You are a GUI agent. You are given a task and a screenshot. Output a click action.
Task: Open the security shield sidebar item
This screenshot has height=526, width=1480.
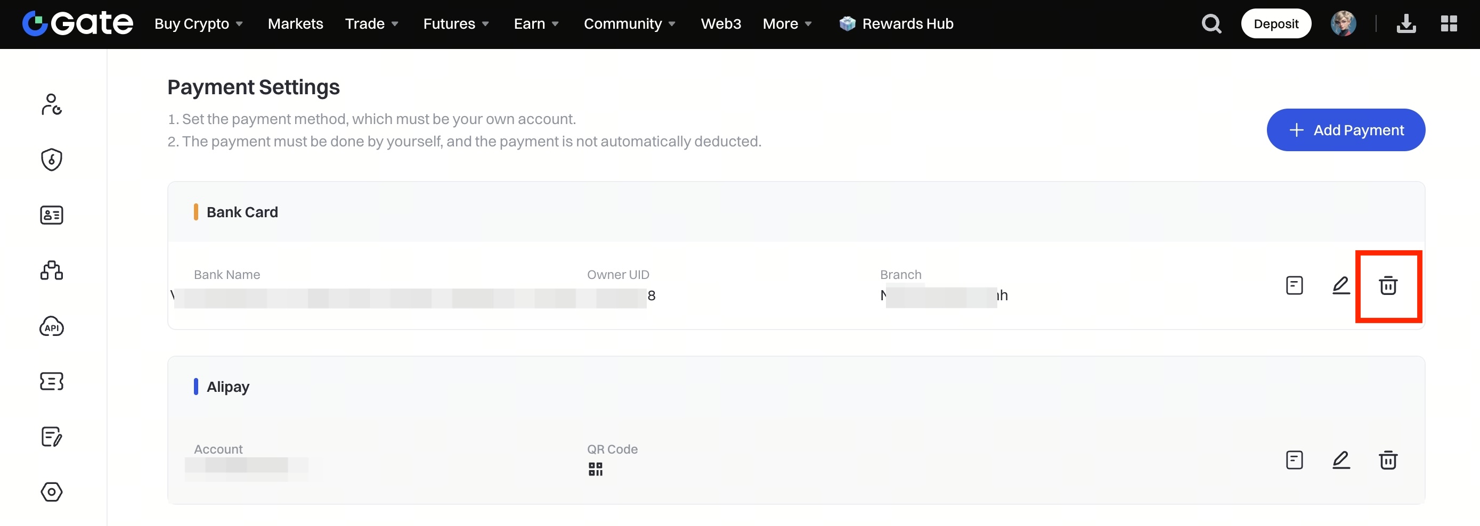pyautogui.click(x=52, y=159)
